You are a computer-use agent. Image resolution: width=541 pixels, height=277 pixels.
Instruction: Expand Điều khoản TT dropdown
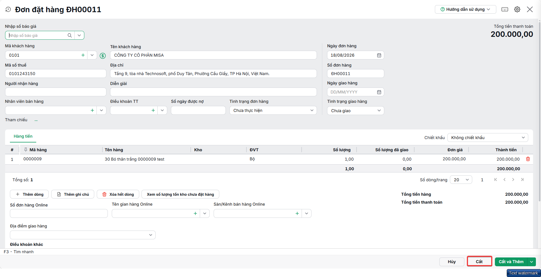click(162, 110)
